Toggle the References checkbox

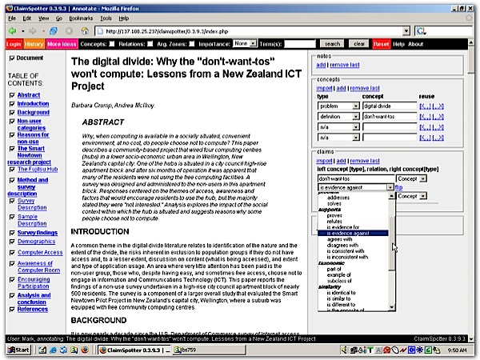pos(12,310)
